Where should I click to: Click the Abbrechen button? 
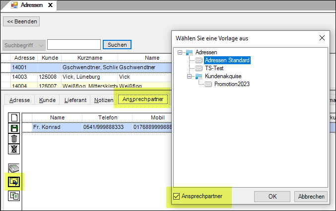point(311,196)
